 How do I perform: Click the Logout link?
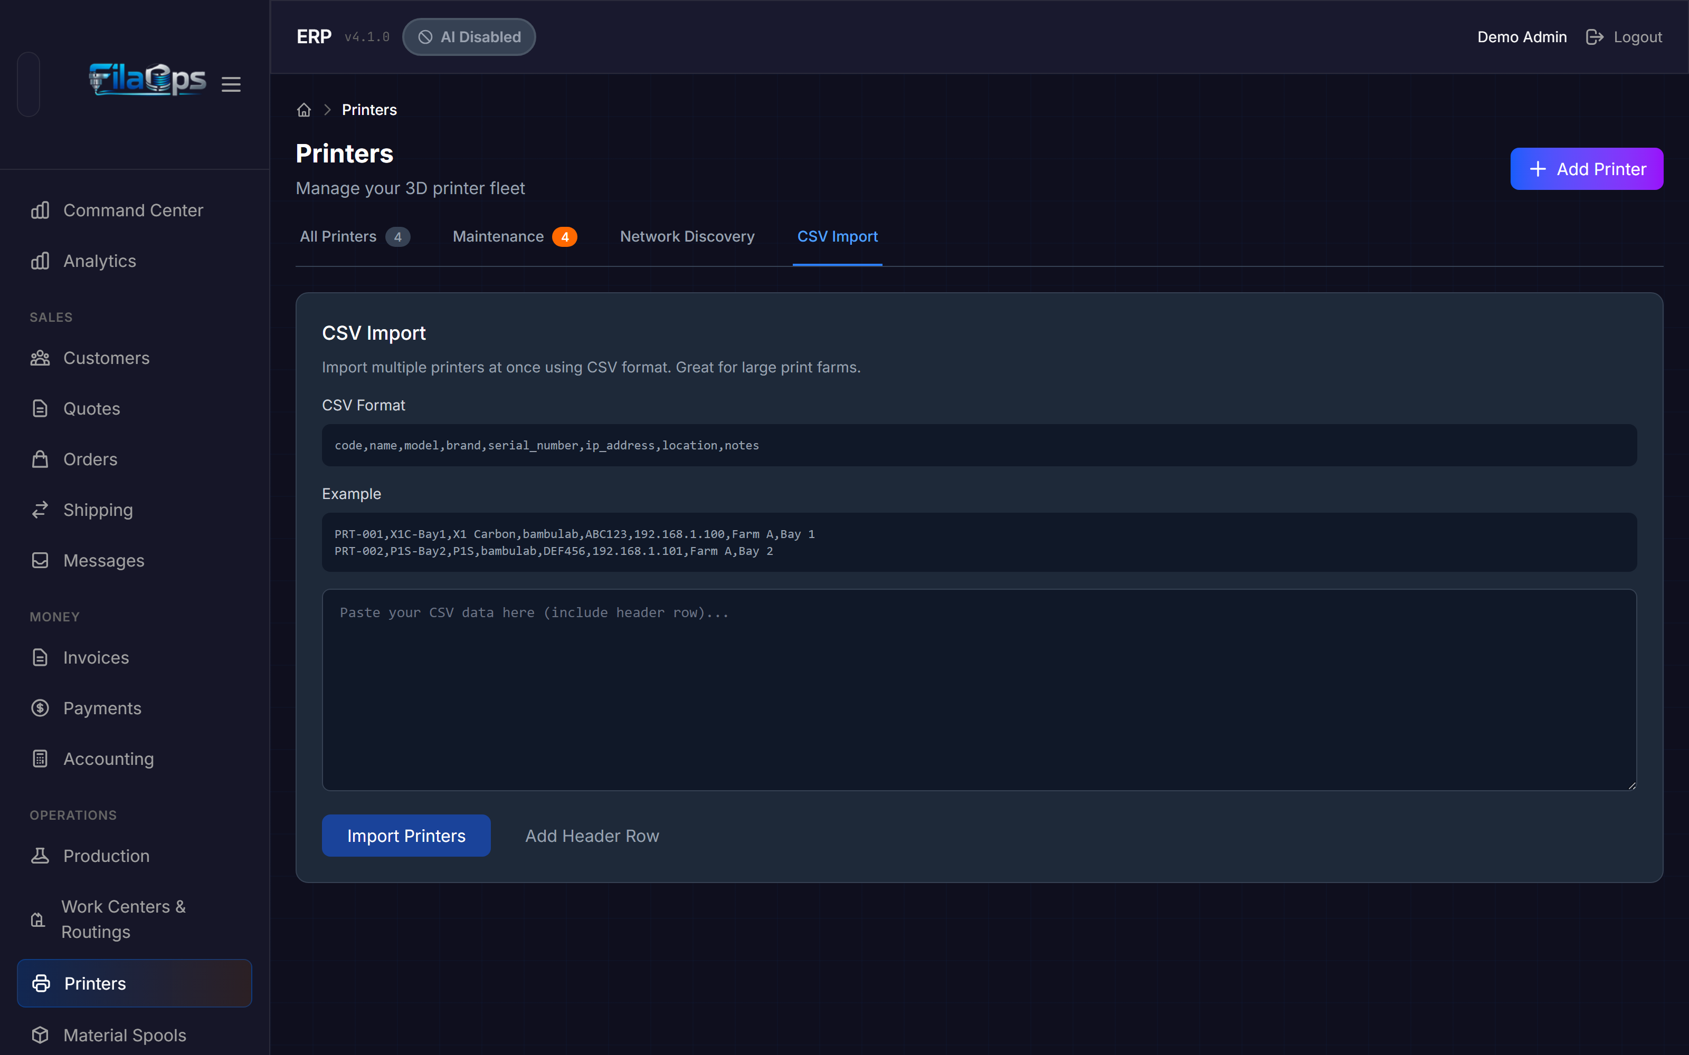click(1624, 37)
